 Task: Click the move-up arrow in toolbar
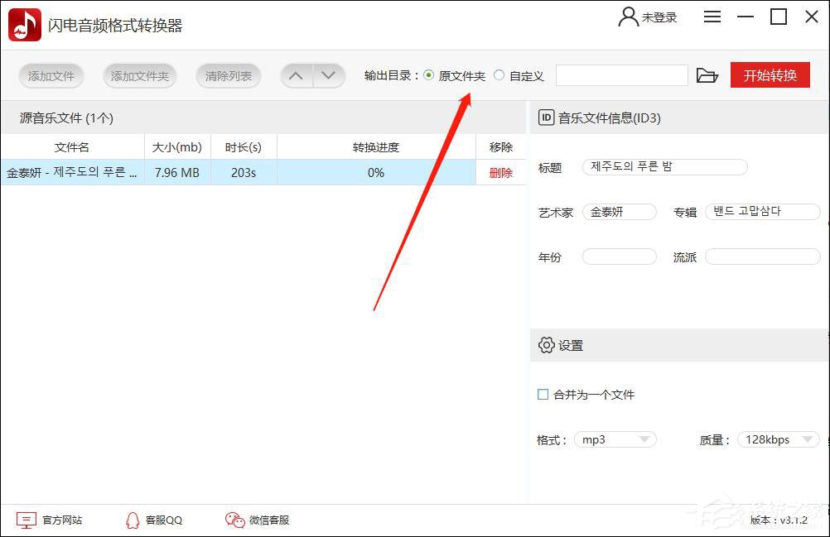click(x=296, y=75)
